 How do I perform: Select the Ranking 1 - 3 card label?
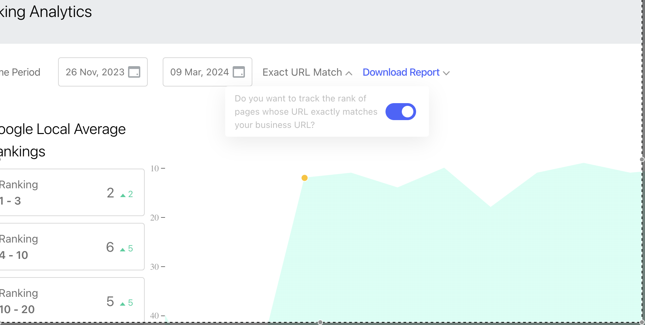(x=19, y=192)
